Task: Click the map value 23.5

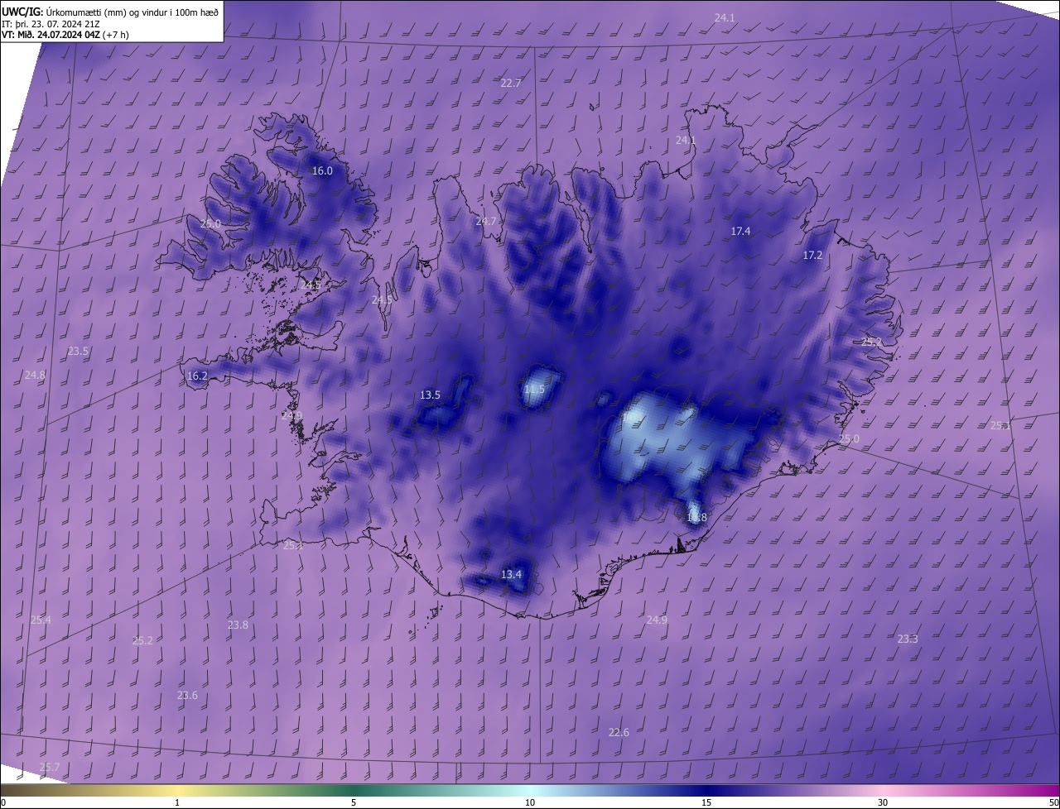Action: click(78, 352)
